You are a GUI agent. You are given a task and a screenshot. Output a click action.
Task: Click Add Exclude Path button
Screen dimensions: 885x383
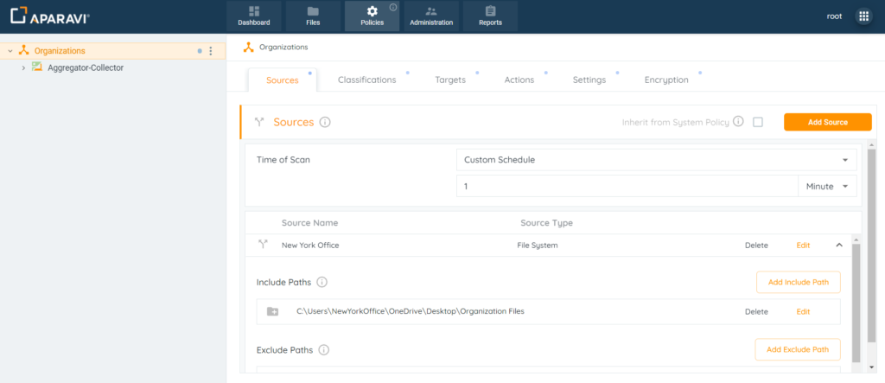[x=798, y=349]
